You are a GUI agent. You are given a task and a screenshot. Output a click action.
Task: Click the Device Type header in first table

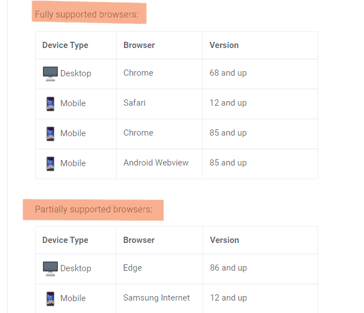click(65, 45)
